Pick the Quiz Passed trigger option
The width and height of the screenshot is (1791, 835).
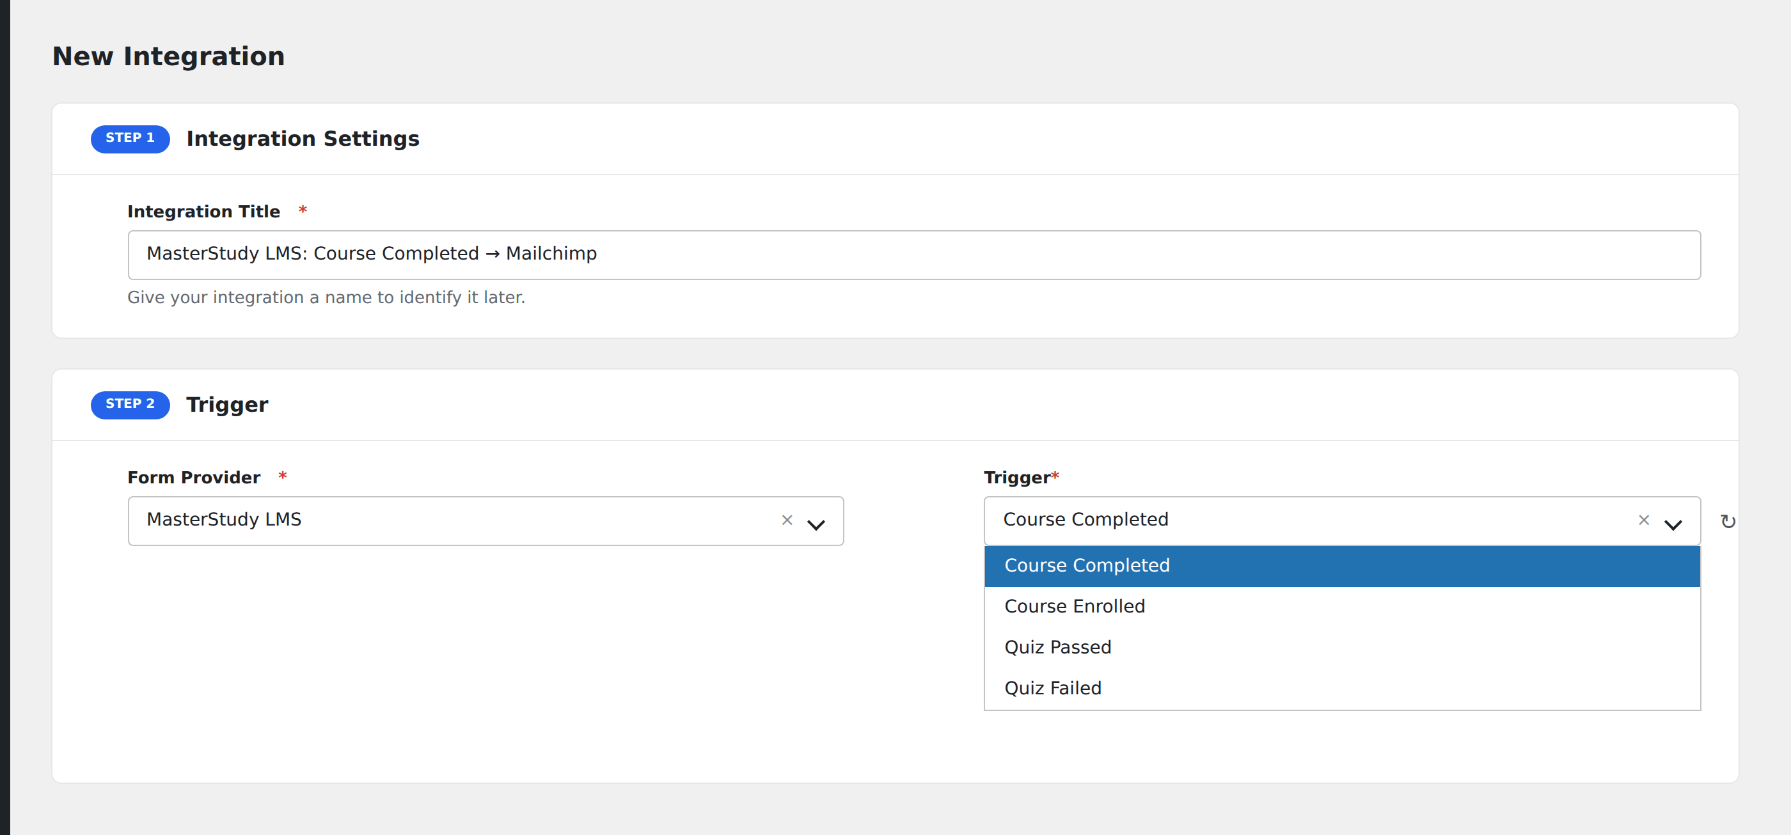click(x=1342, y=648)
